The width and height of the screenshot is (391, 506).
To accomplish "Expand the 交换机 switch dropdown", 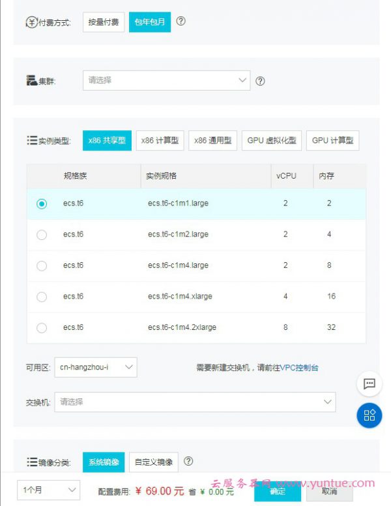I will click(x=195, y=402).
